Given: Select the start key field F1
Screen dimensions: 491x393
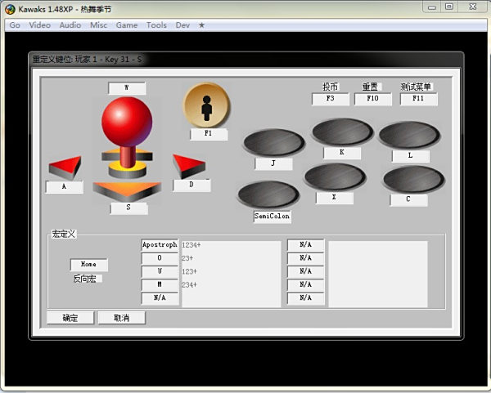Looking at the screenshot, I should coord(209,134).
